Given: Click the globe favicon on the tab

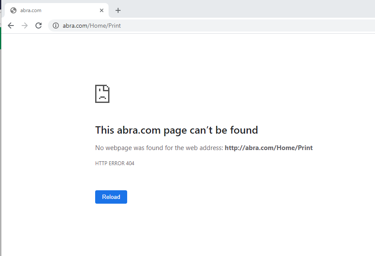Looking at the screenshot, I should (13, 10).
